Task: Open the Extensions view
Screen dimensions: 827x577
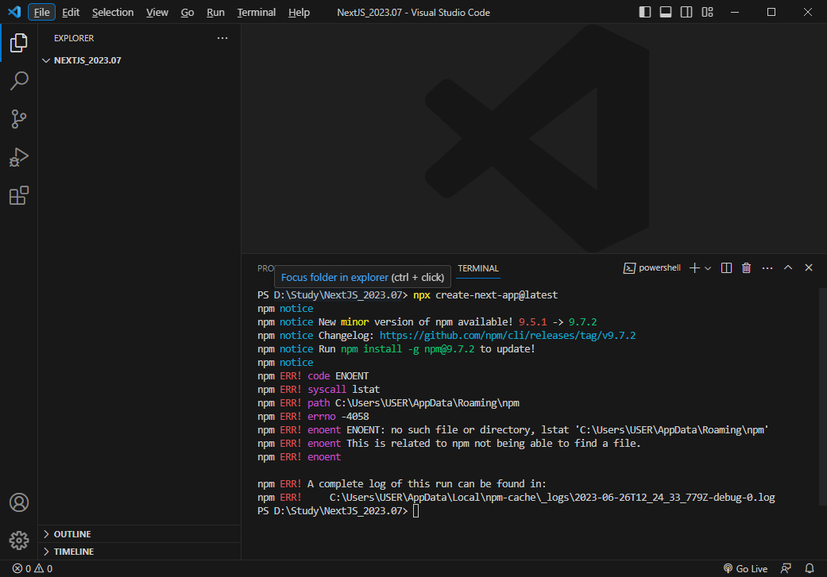Action: (x=19, y=195)
